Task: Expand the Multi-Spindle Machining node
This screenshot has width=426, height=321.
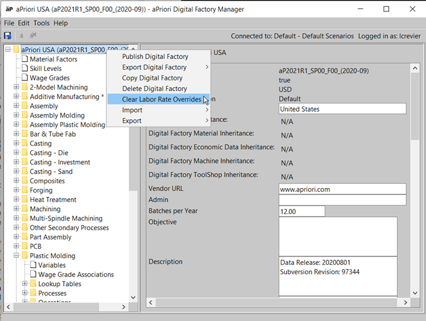Action: click(x=17, y=218)
